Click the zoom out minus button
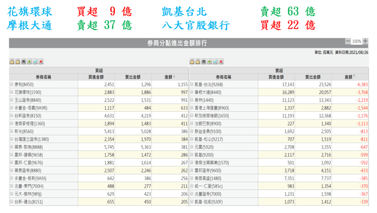The image size is (377, 213). point(348,41)
